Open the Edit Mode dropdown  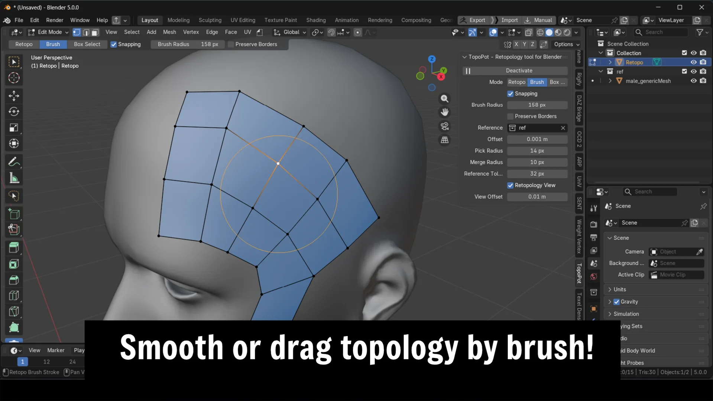[48, 32]
